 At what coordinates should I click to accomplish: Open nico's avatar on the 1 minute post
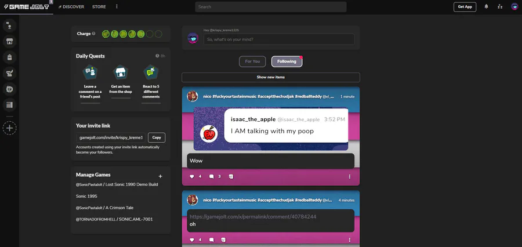coord(193,96)
